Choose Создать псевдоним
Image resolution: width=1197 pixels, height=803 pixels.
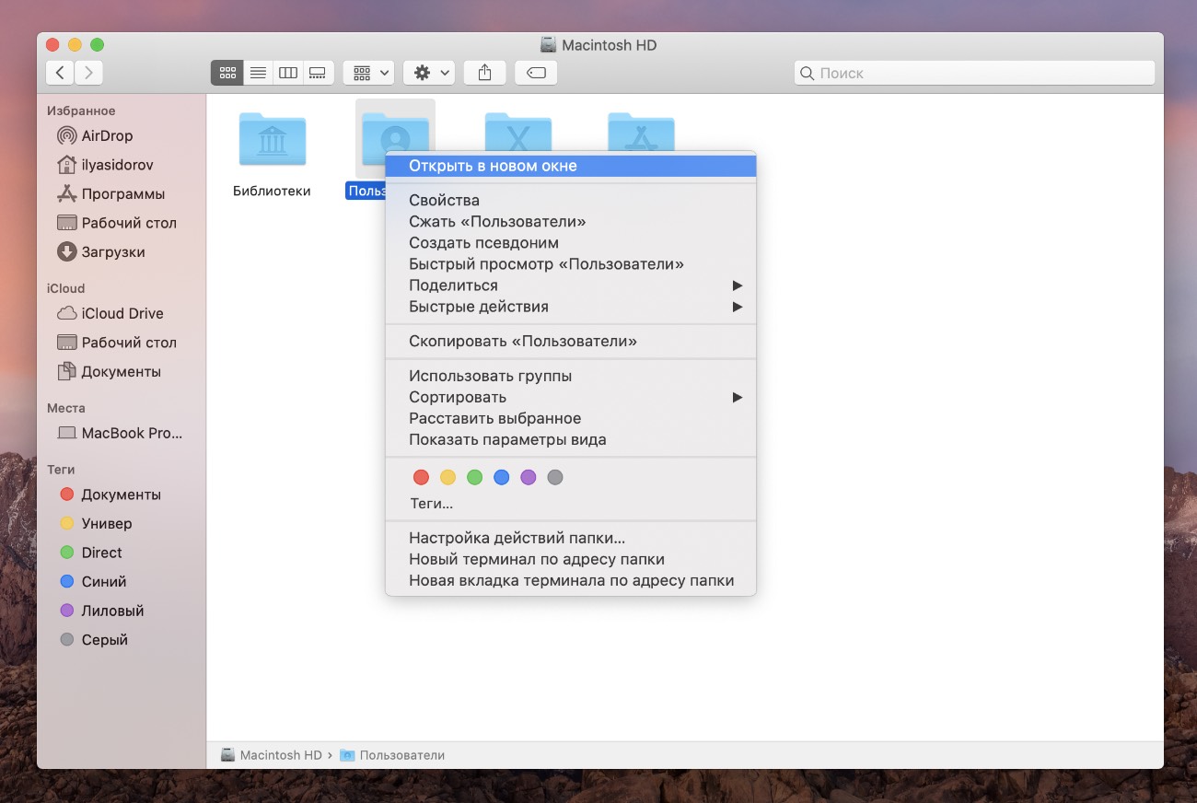(x=571, y=243)
